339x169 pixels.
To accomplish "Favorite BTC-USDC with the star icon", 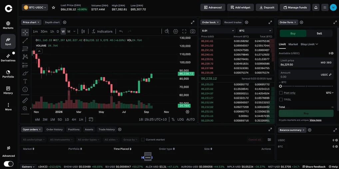I will [53, 8].
